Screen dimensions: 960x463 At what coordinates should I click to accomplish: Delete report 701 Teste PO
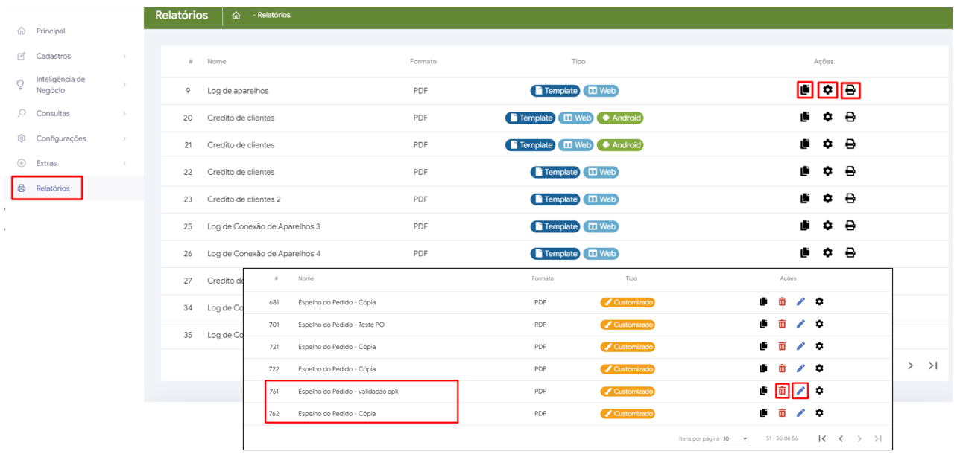point(782,324)
